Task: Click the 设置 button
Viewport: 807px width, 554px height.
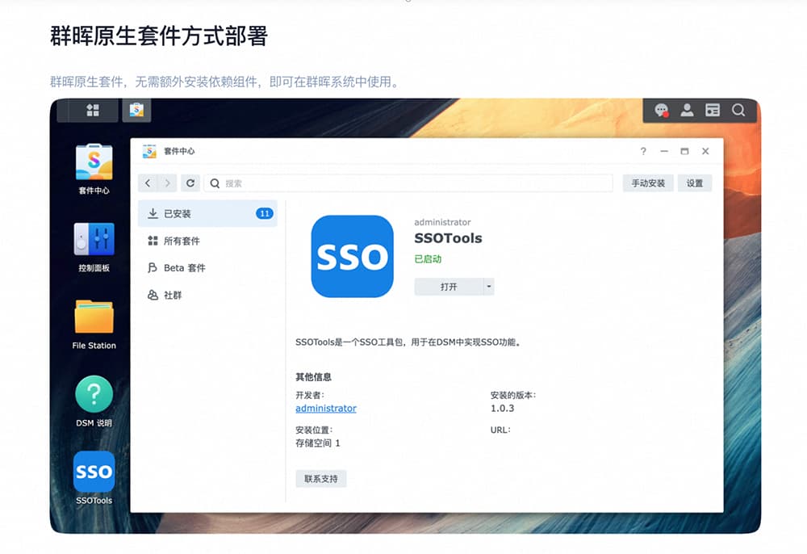Action: (x=694, y=183)
